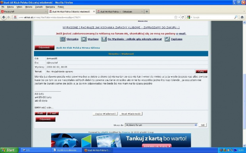
Task: Open the sender's Profil button
Action: coord(40,113)
